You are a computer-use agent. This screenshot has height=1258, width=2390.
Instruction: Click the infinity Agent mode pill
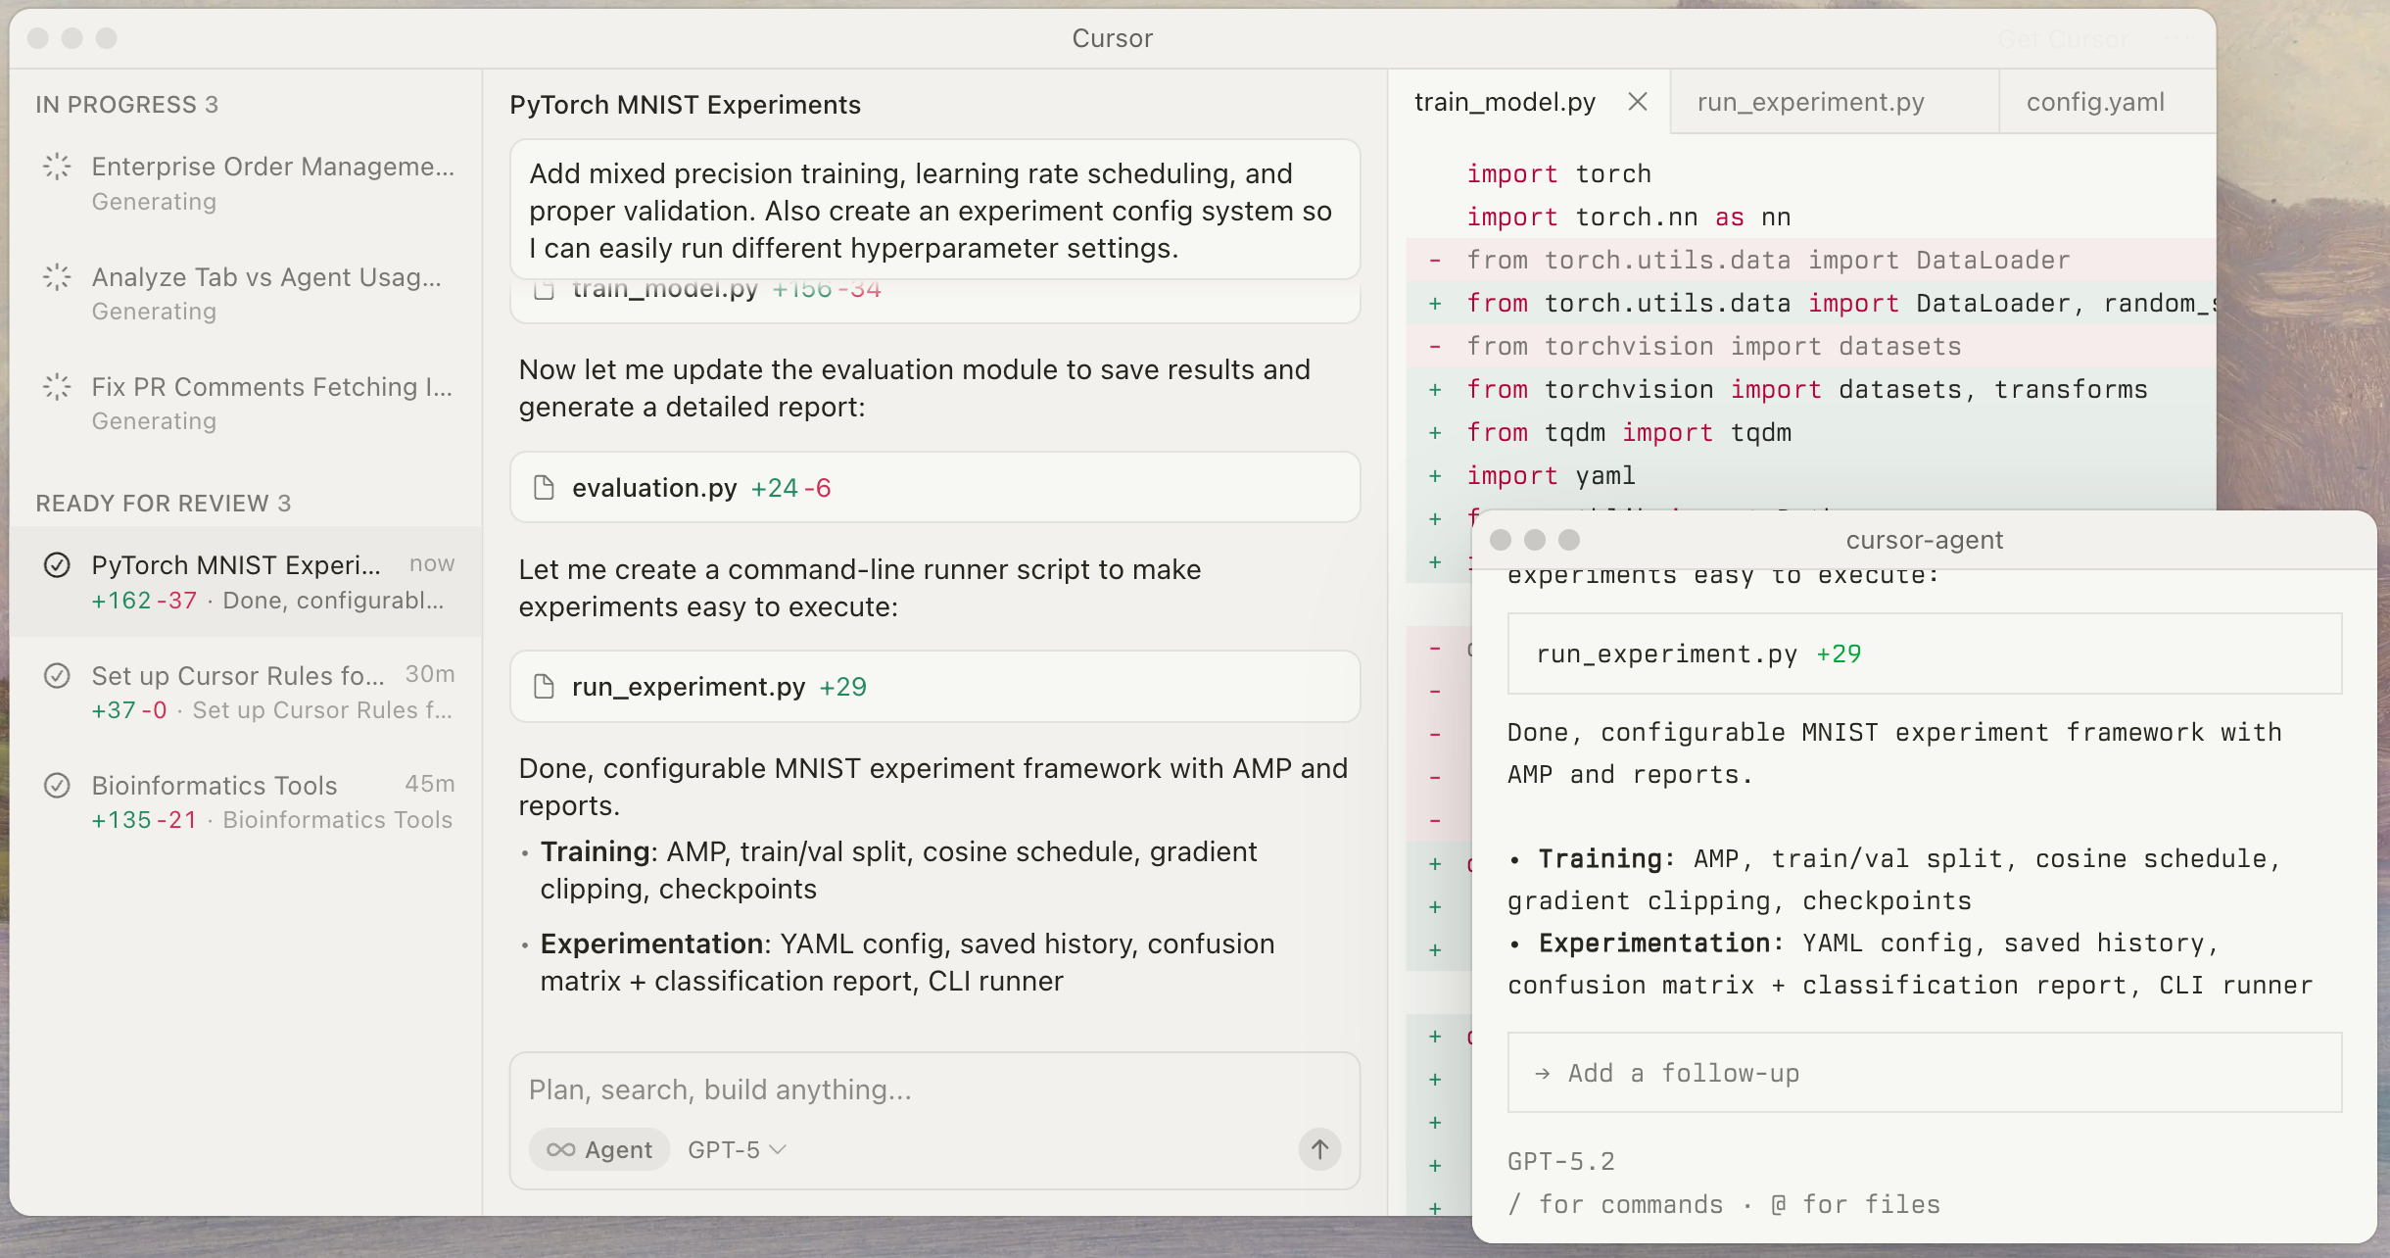pyautogui.click(x=599, y=1149)
